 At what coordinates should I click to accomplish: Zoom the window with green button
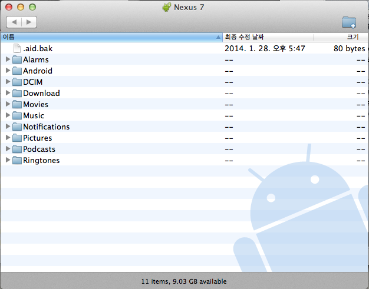coord(32,7)
